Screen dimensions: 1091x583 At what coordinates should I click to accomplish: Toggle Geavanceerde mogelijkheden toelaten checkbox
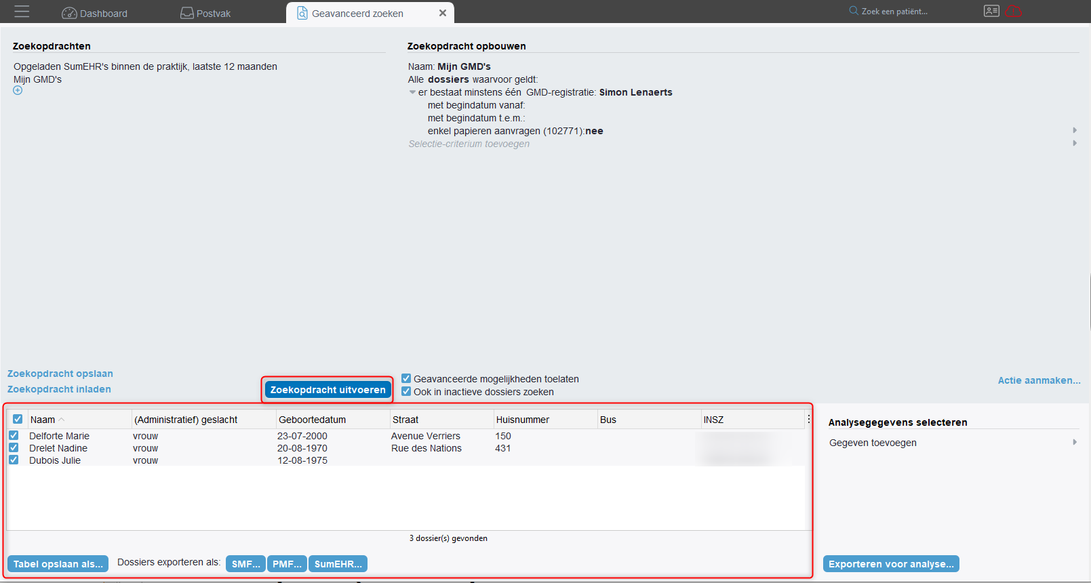406,378
